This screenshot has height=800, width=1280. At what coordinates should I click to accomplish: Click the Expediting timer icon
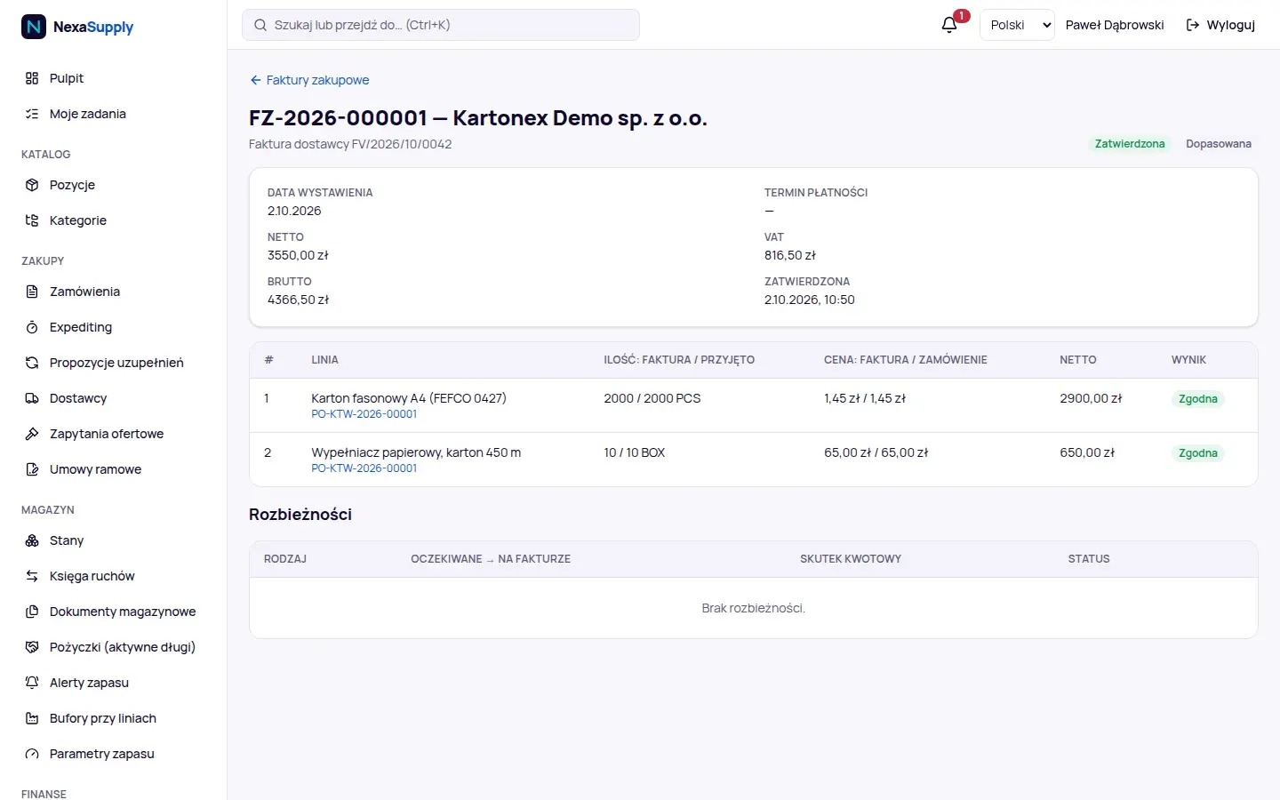click(32, 327)
